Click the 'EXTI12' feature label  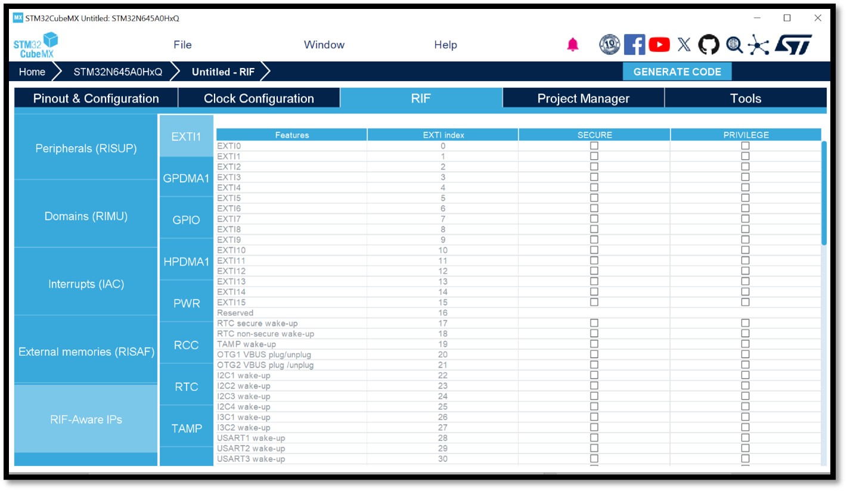pos(231,271)
